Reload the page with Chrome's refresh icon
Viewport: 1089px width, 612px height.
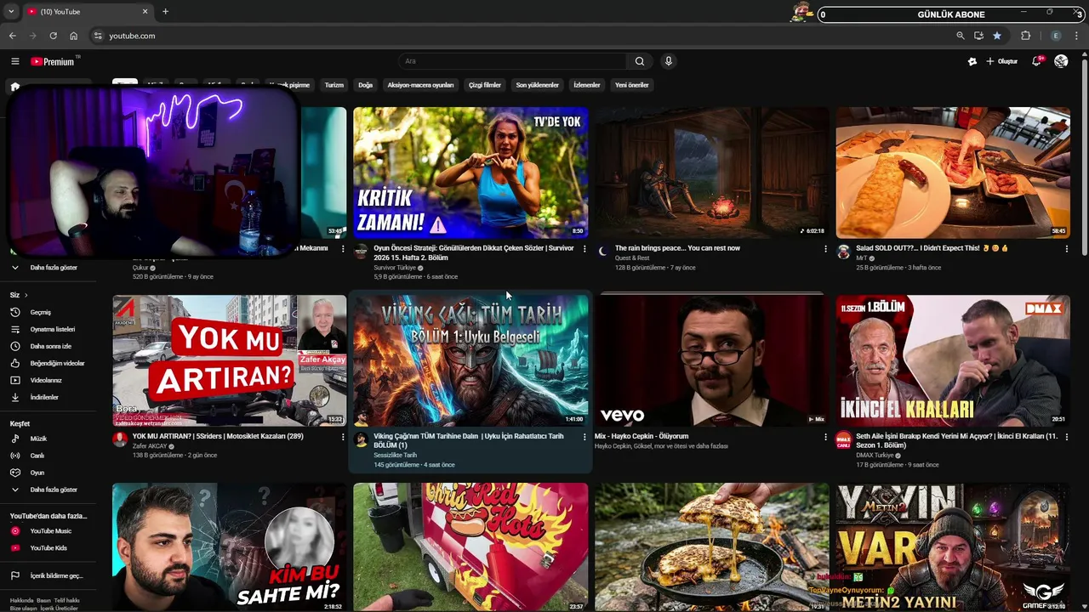pos(53,36)
